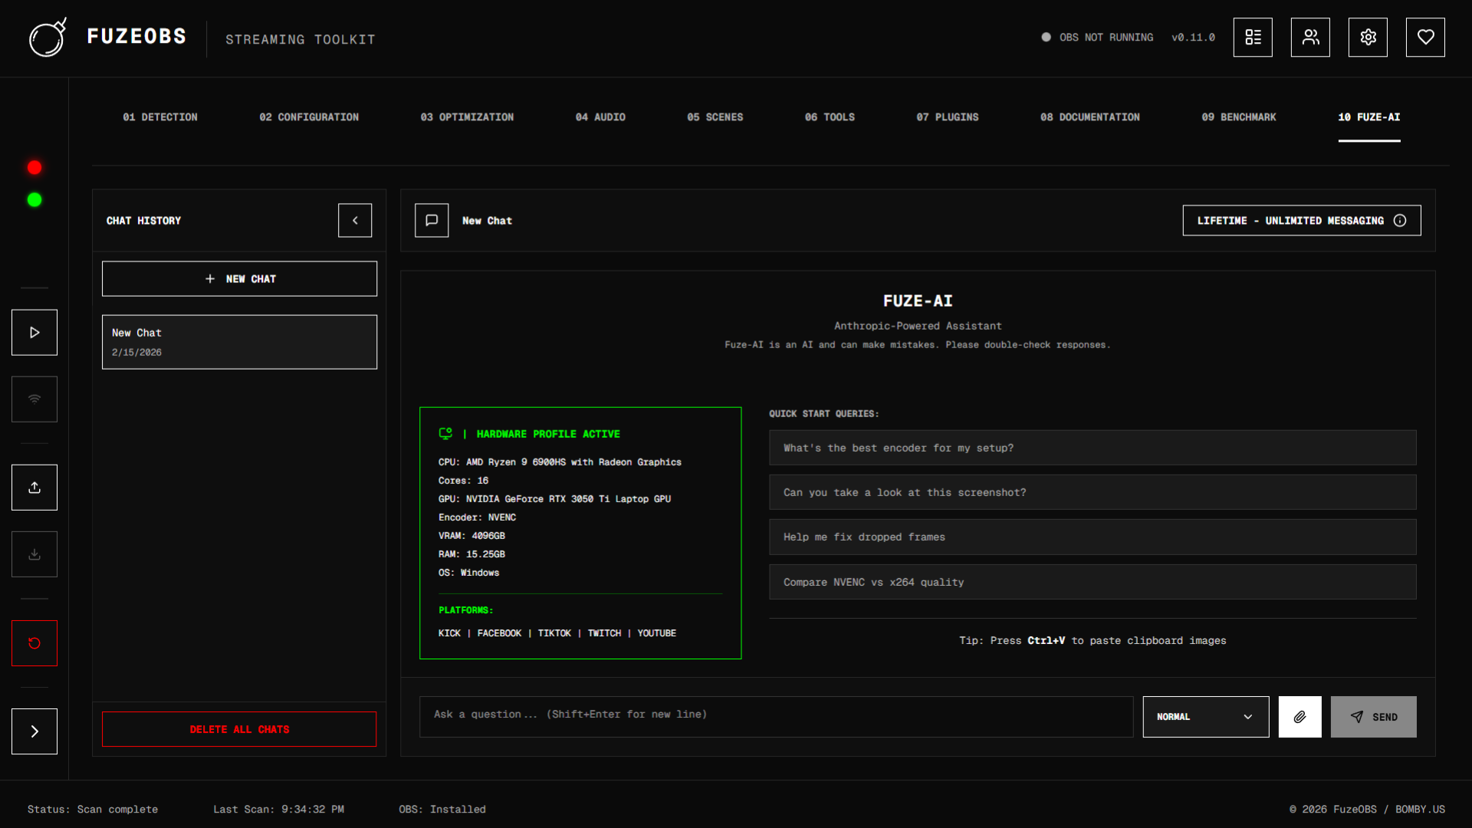Screen dimensions: 1472x828
Task: Expand the left sidebar with the chevron
Action: point(34,731)
